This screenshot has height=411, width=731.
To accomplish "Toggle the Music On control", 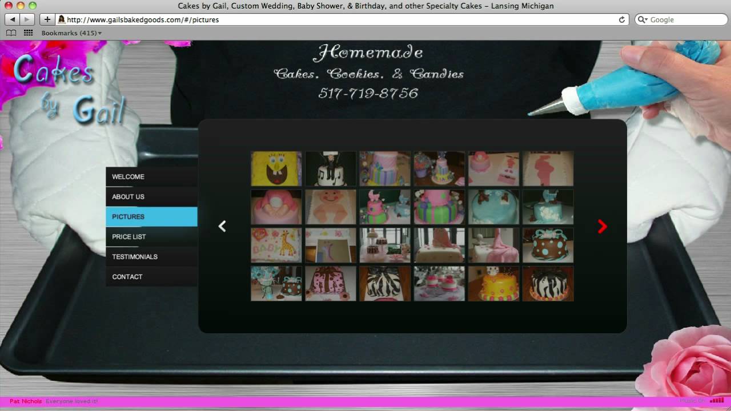I will [x=693, y=401].
